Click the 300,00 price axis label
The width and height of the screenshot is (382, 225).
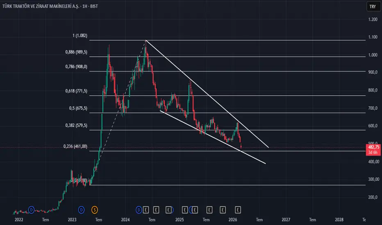click(x=373, y=179)
